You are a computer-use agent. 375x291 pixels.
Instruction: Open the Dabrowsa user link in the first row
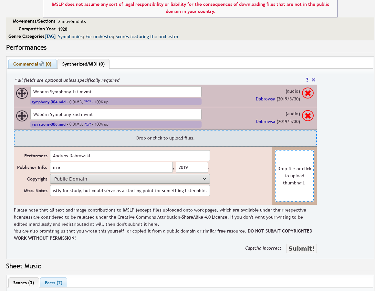(x=266, y=99)
